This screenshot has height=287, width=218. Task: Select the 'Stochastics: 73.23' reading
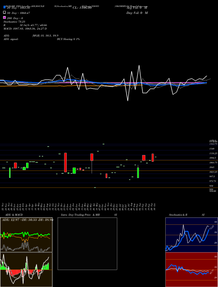14,22
